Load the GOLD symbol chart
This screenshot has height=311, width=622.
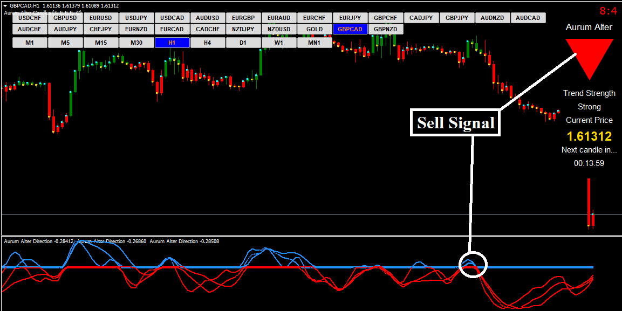(315, 29)
